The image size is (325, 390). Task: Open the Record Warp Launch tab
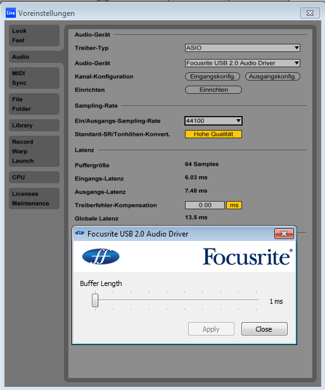click(34, 151)
